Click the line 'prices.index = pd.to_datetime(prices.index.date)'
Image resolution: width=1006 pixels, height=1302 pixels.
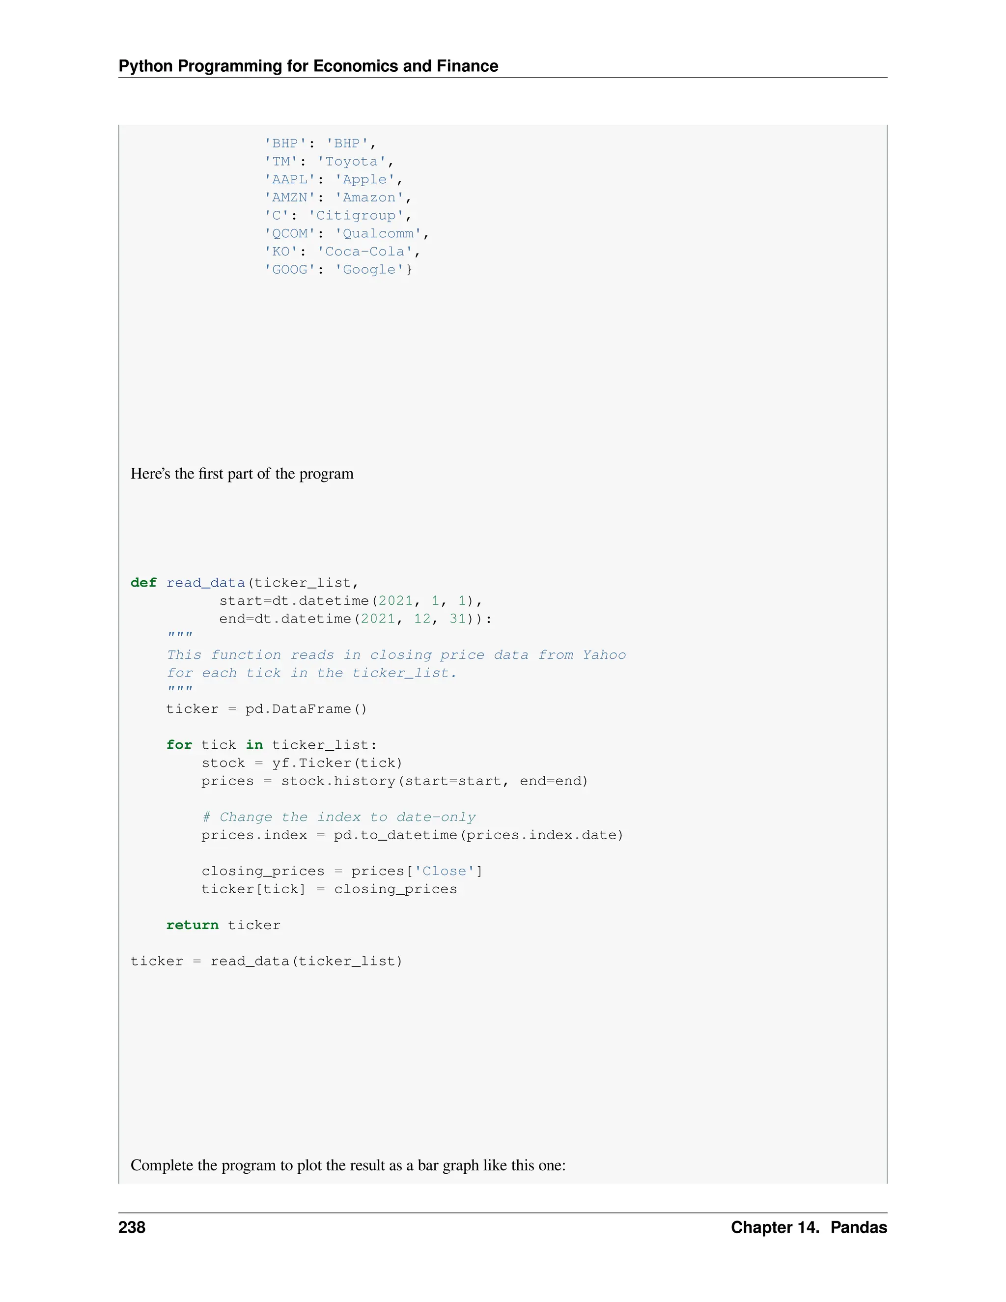click(413, 835)
